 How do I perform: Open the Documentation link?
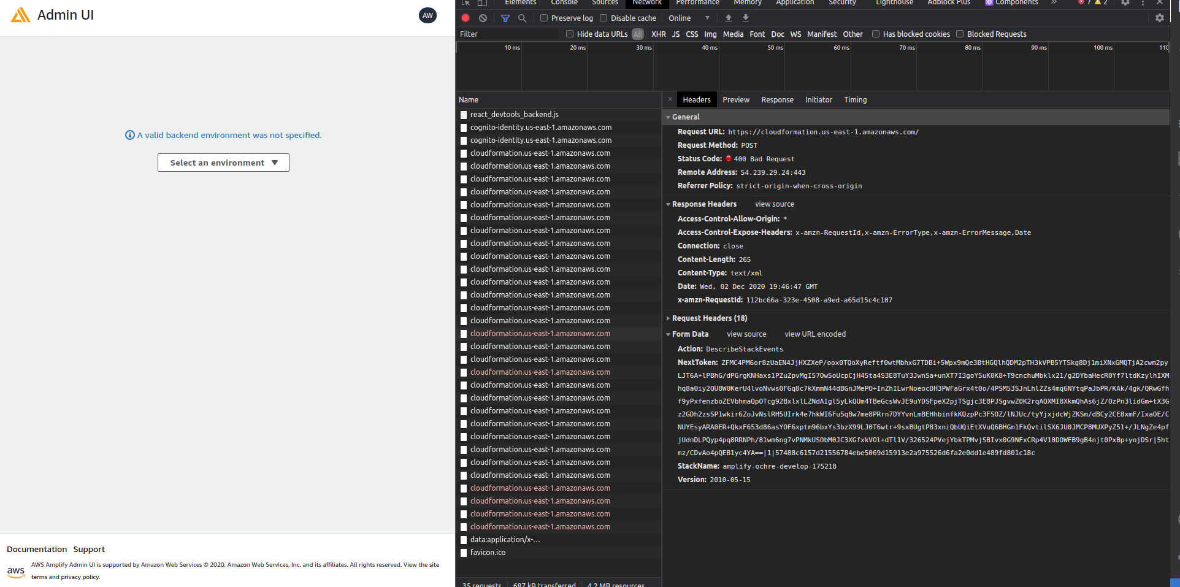tap(37, 549)
